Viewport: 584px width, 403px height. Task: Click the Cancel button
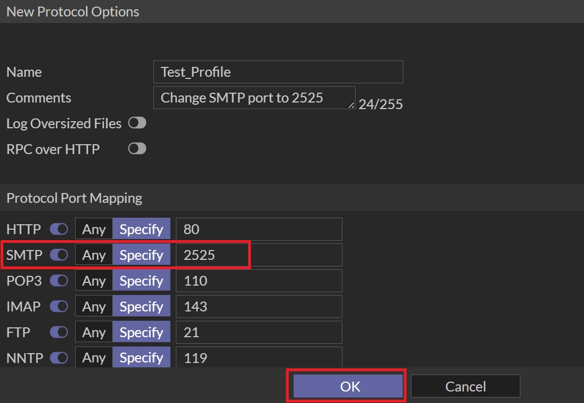click(x=466, y=386)
